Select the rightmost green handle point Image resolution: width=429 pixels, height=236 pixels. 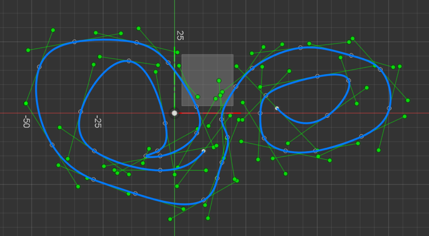(408, 100)
